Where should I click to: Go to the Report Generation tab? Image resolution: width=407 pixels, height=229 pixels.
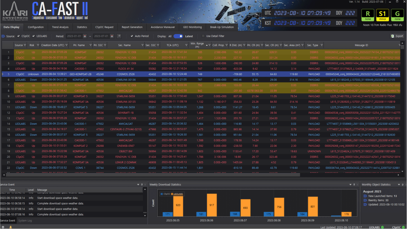(x=132, y=27)
